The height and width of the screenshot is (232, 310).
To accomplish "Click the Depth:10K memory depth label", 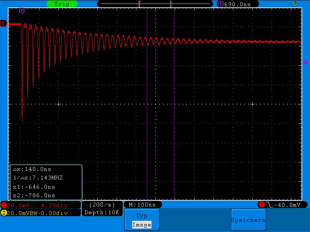I will [x=102, y=212].
